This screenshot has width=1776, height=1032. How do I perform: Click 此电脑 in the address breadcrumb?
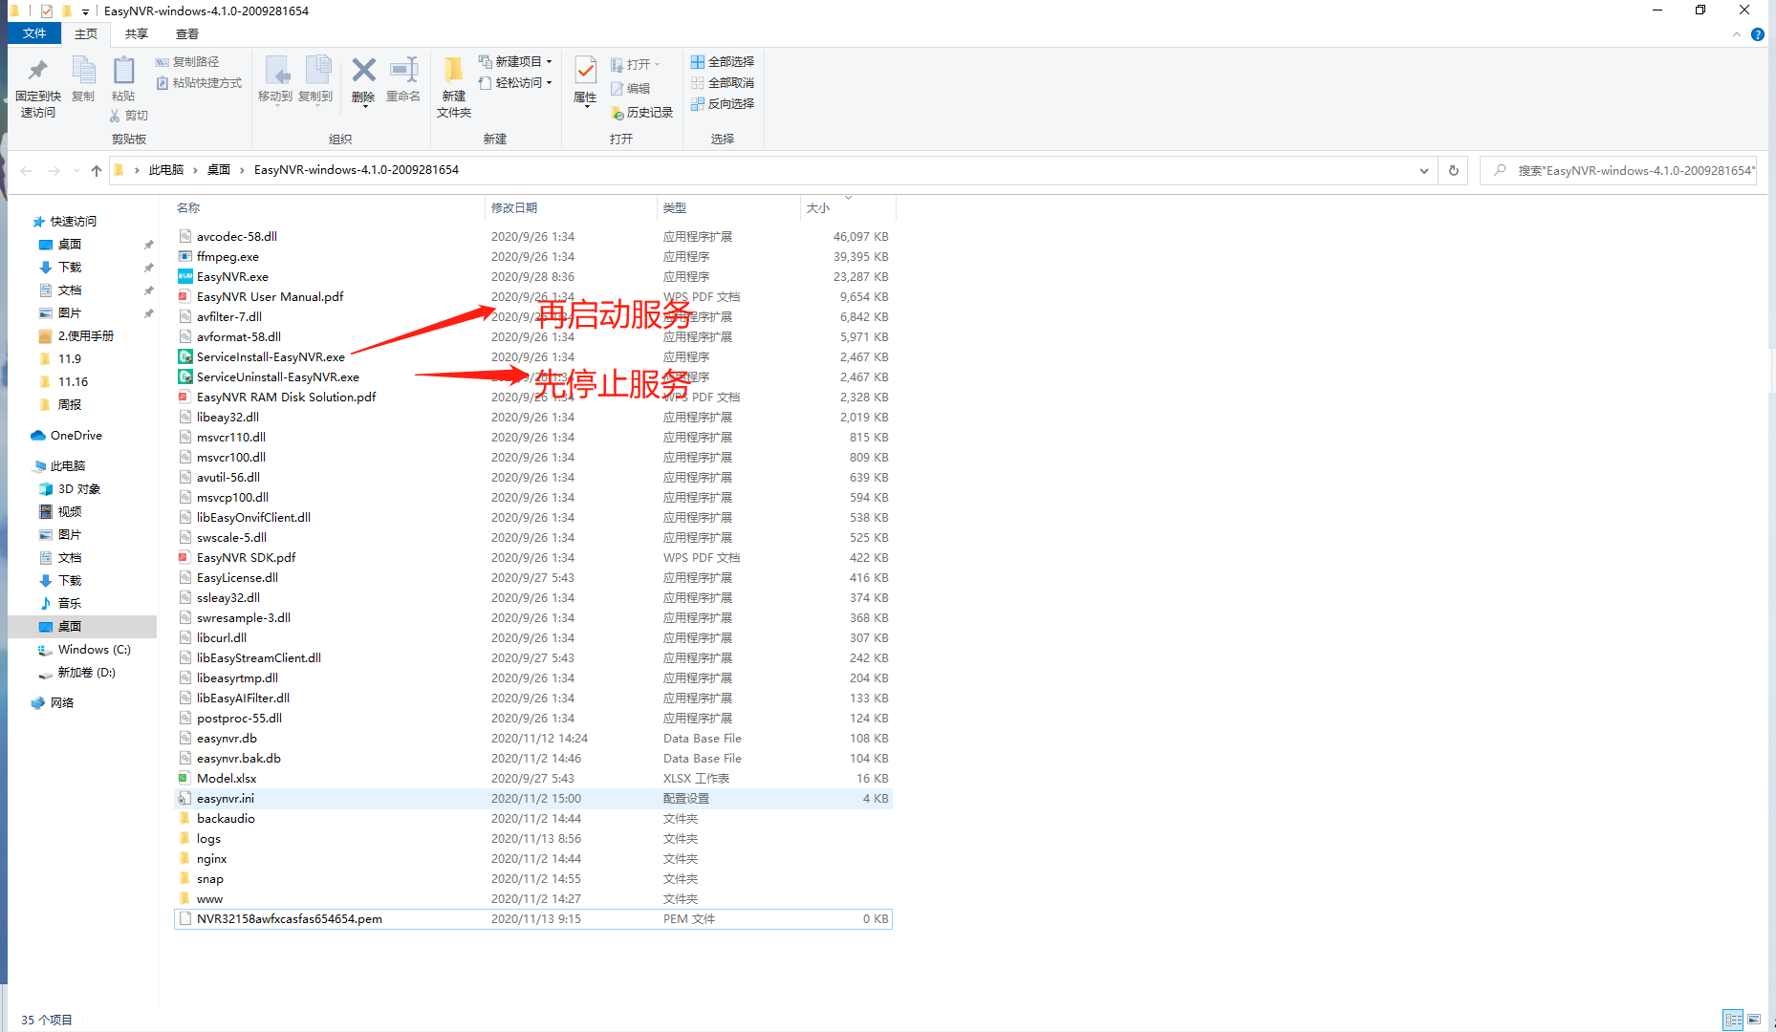coord(166,170)
